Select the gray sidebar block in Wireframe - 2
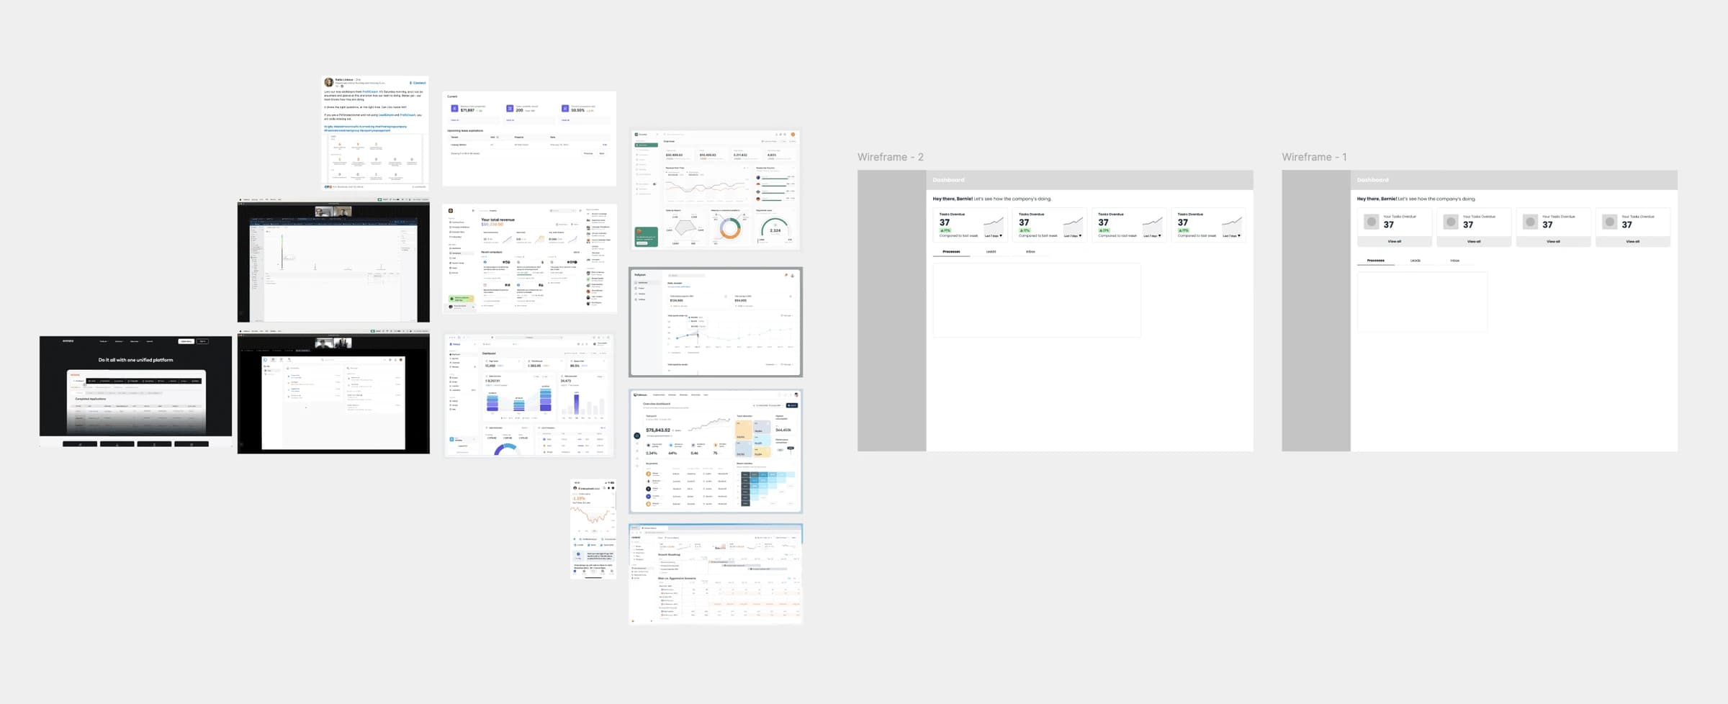The height and width of the screenshot is (704, 1728). [x=891, y=311]
